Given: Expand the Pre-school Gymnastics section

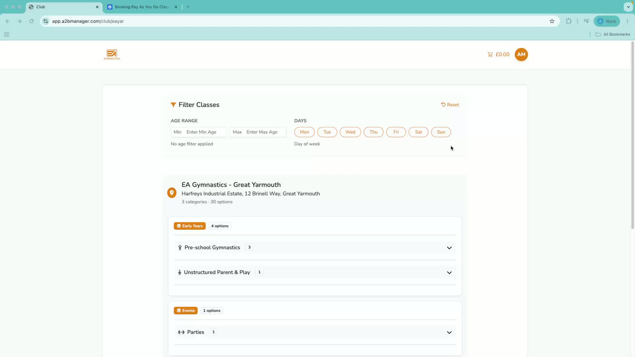Looking at the screenshot, I should point(315,248).
